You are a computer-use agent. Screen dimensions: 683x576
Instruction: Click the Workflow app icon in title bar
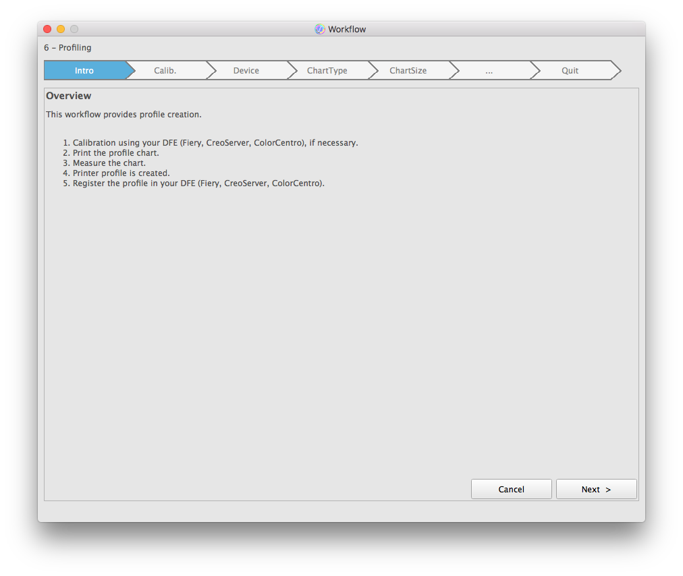[x=320, y=29]
